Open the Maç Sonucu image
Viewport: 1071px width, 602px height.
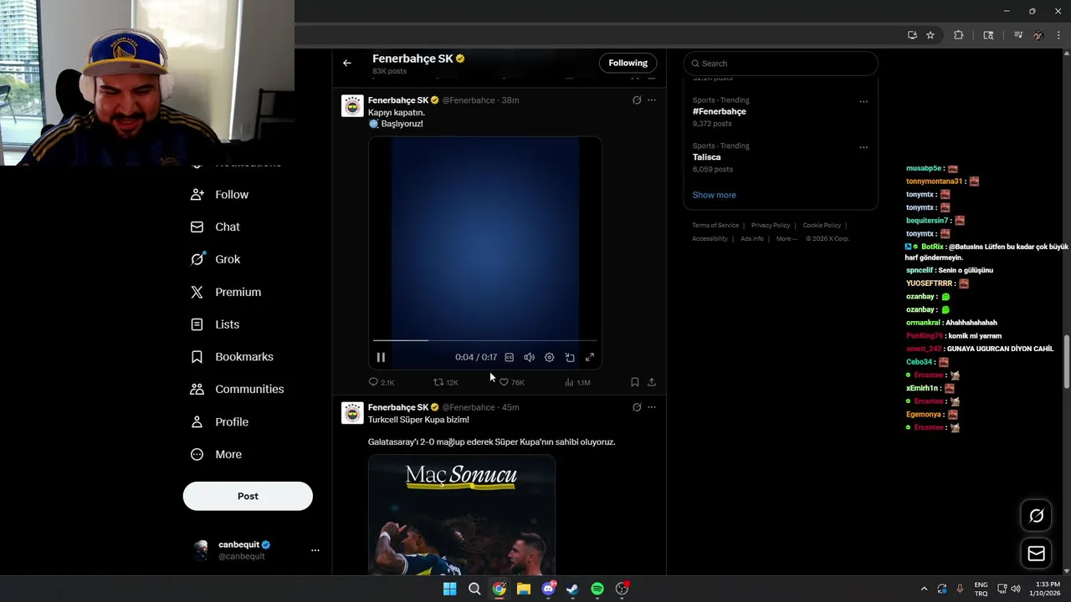[x=462, y=514]
